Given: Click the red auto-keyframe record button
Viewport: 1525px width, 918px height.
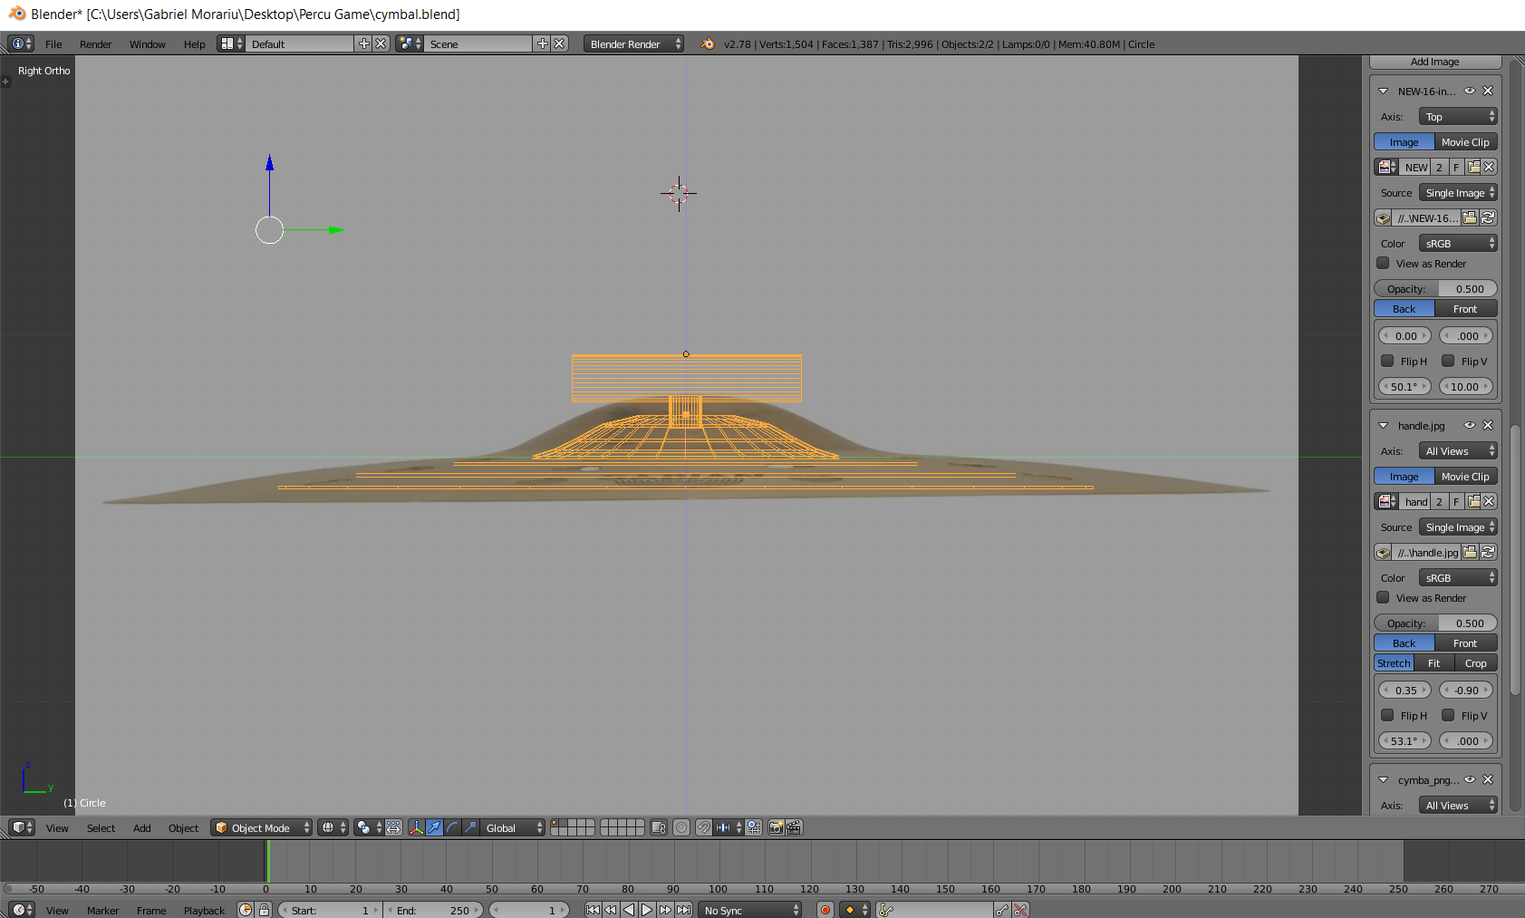Looking at the screenshot, I should point(825,910).
